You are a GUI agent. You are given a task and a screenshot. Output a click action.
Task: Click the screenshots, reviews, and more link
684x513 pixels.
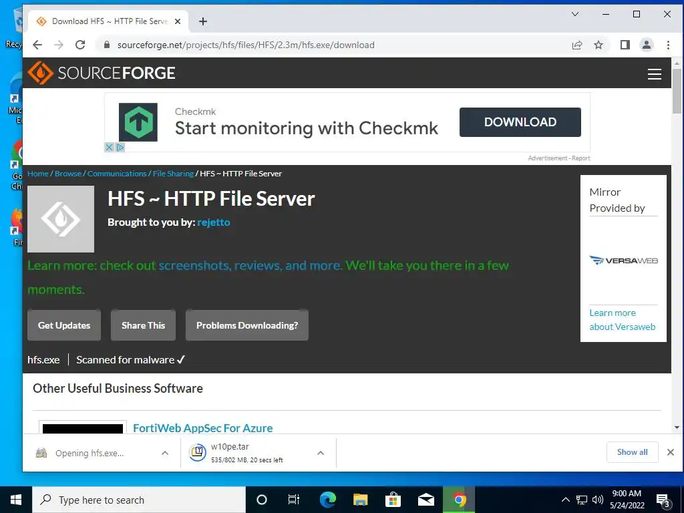pos(250,266)
